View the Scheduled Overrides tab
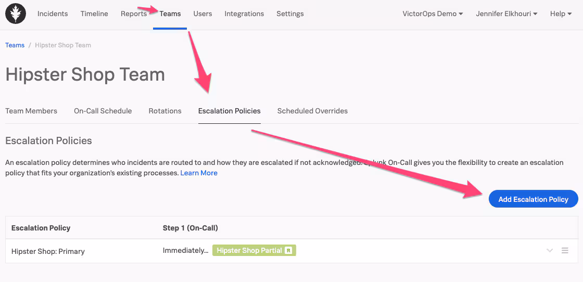 pyautogui.click(x=312, y=111)
